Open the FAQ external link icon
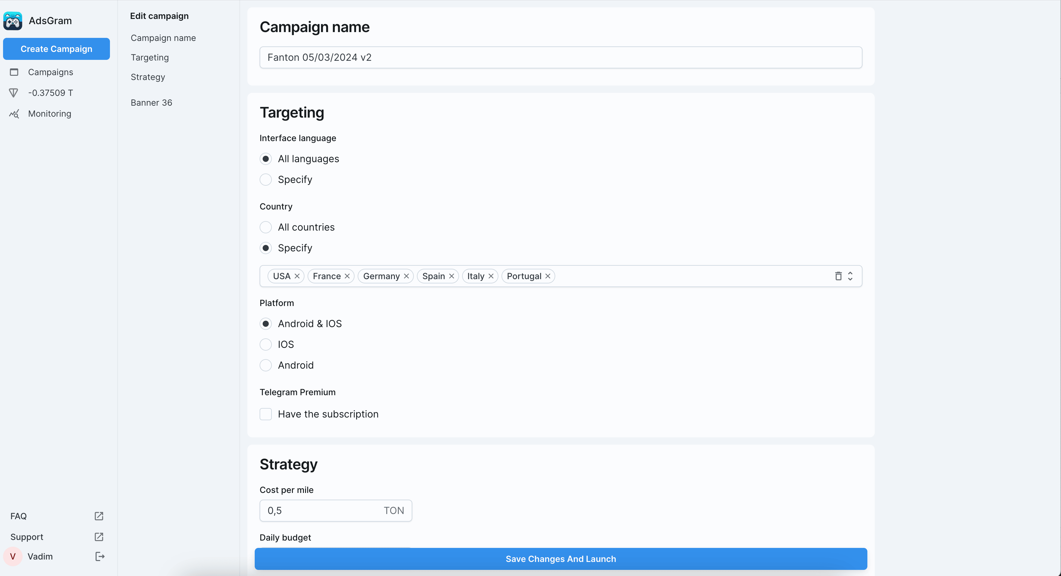The height and width of the screenshot is (576, 1061). coord(99,516)
